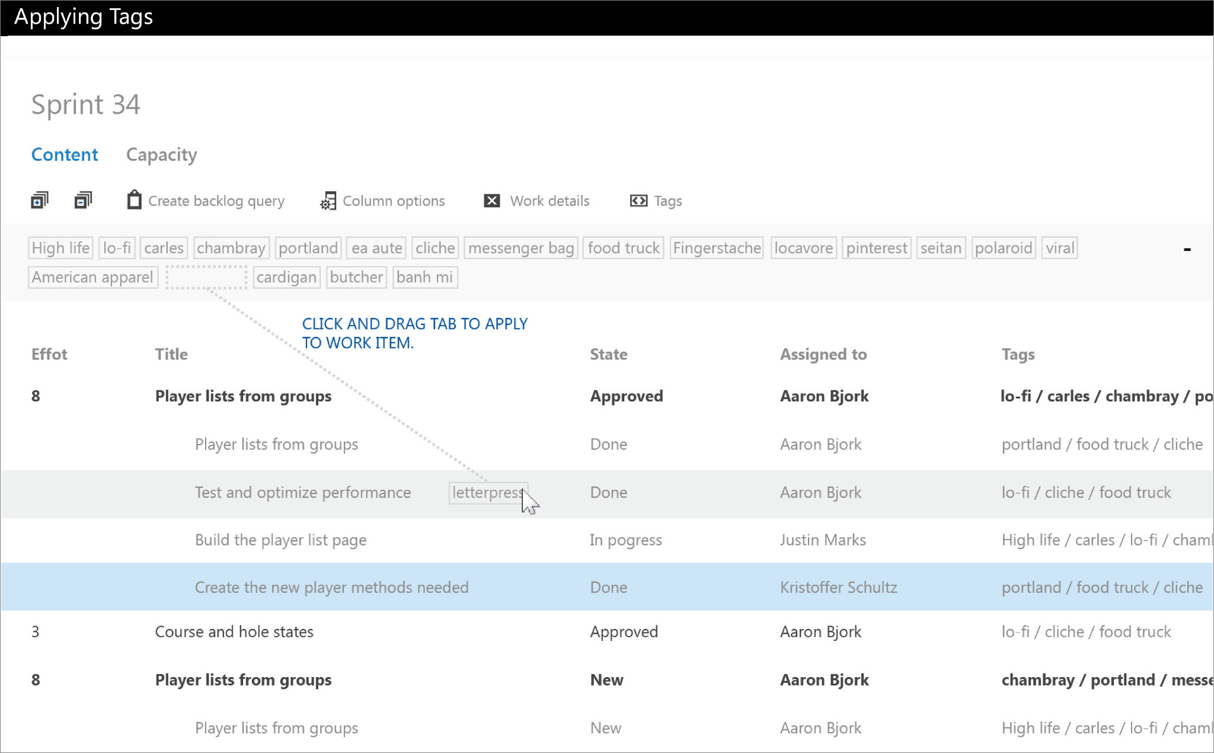Click the Tags code icon
Image resolution: width=1214 pixels, height=753 pixels.
coord(638,201)
